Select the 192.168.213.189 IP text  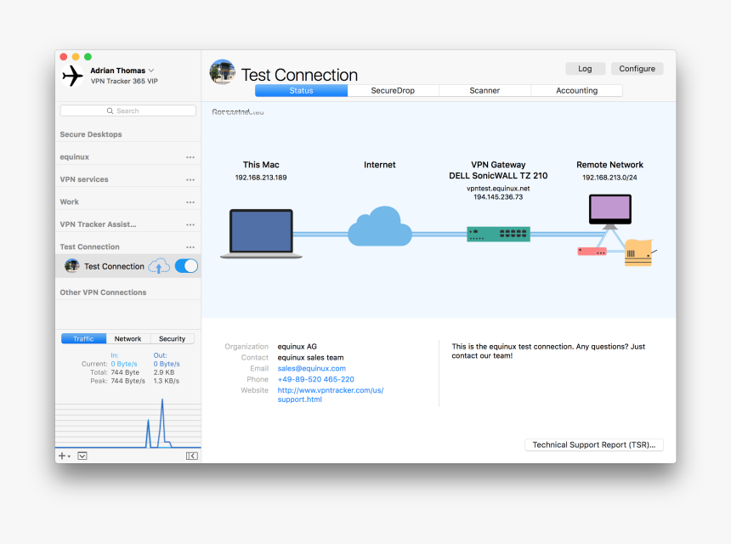click(x=261, y=178)
